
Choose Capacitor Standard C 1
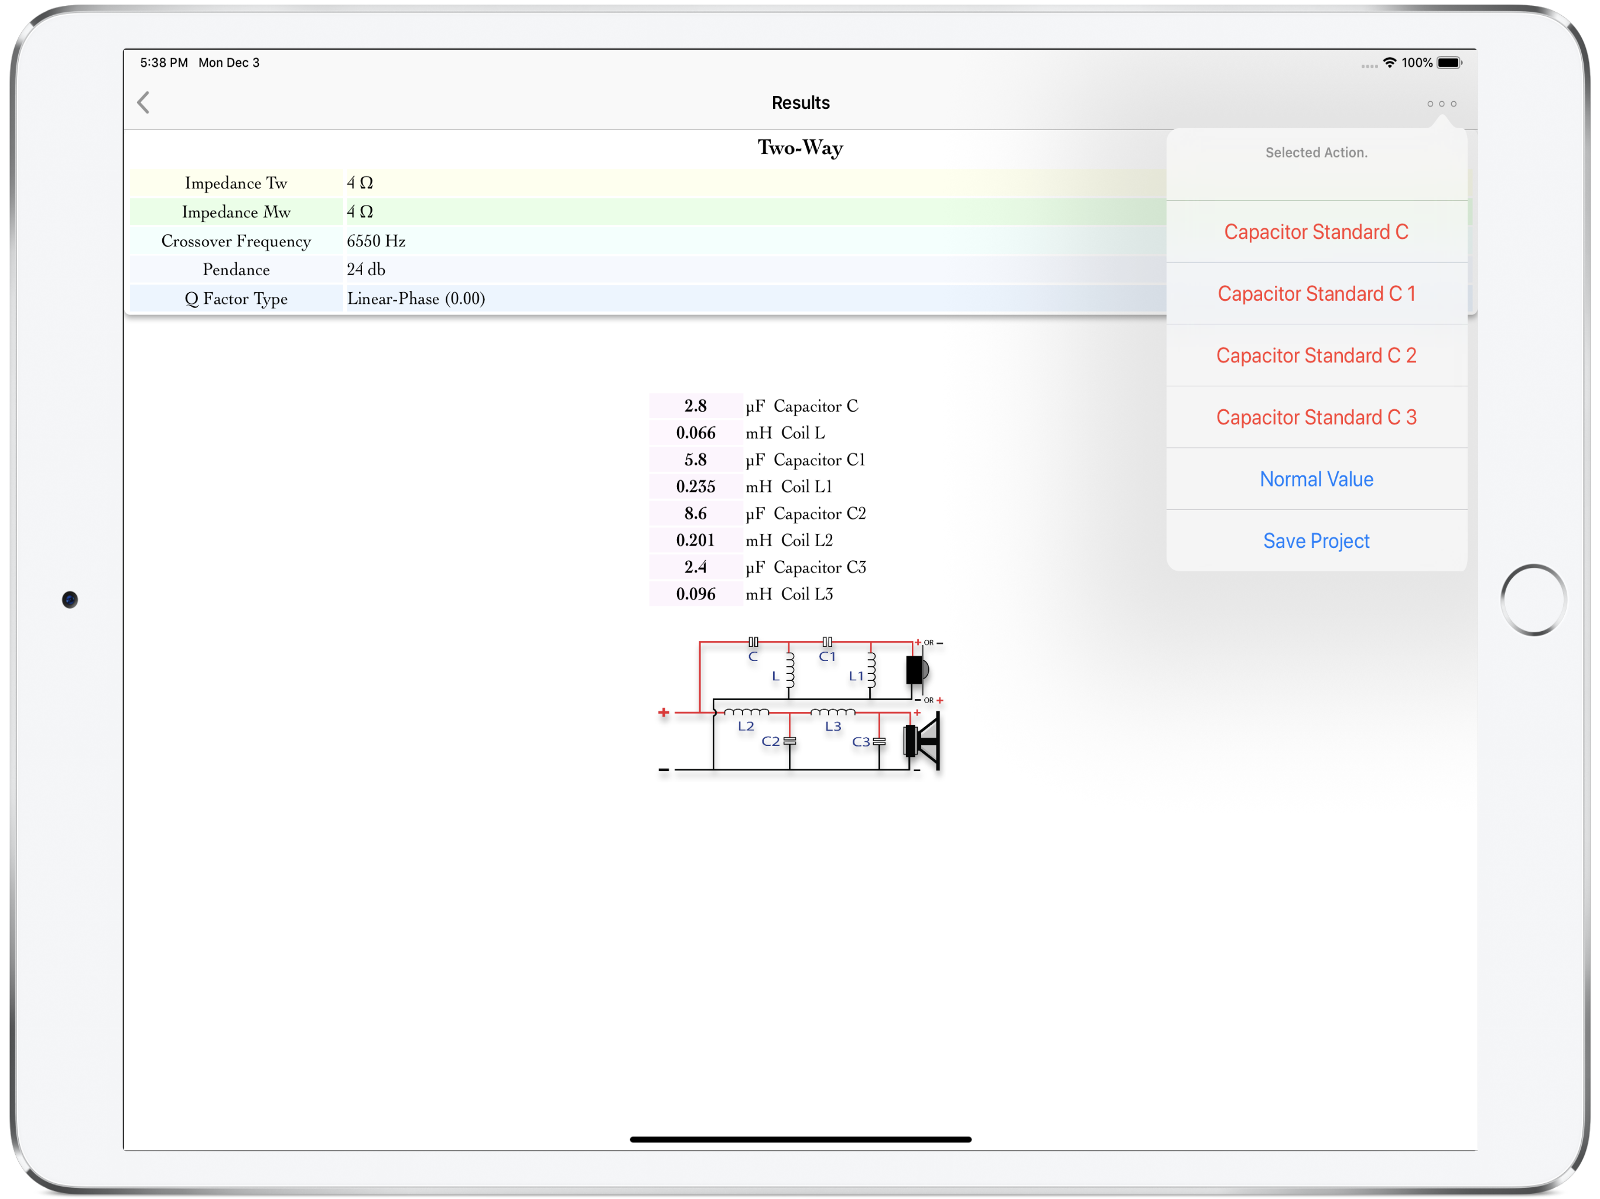[1316, 294]
